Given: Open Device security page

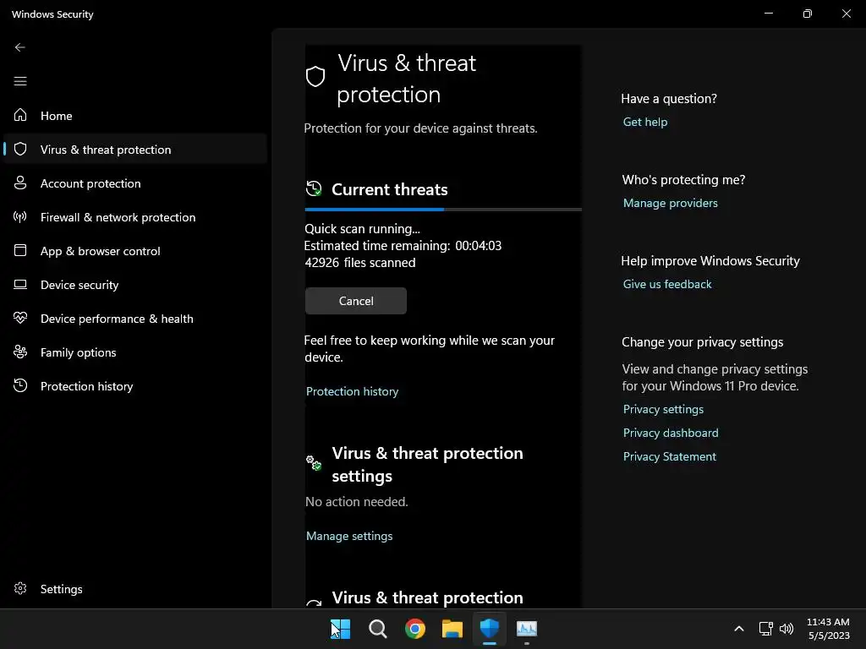Looking at the screenshot, I should click(x=135, y=284).
